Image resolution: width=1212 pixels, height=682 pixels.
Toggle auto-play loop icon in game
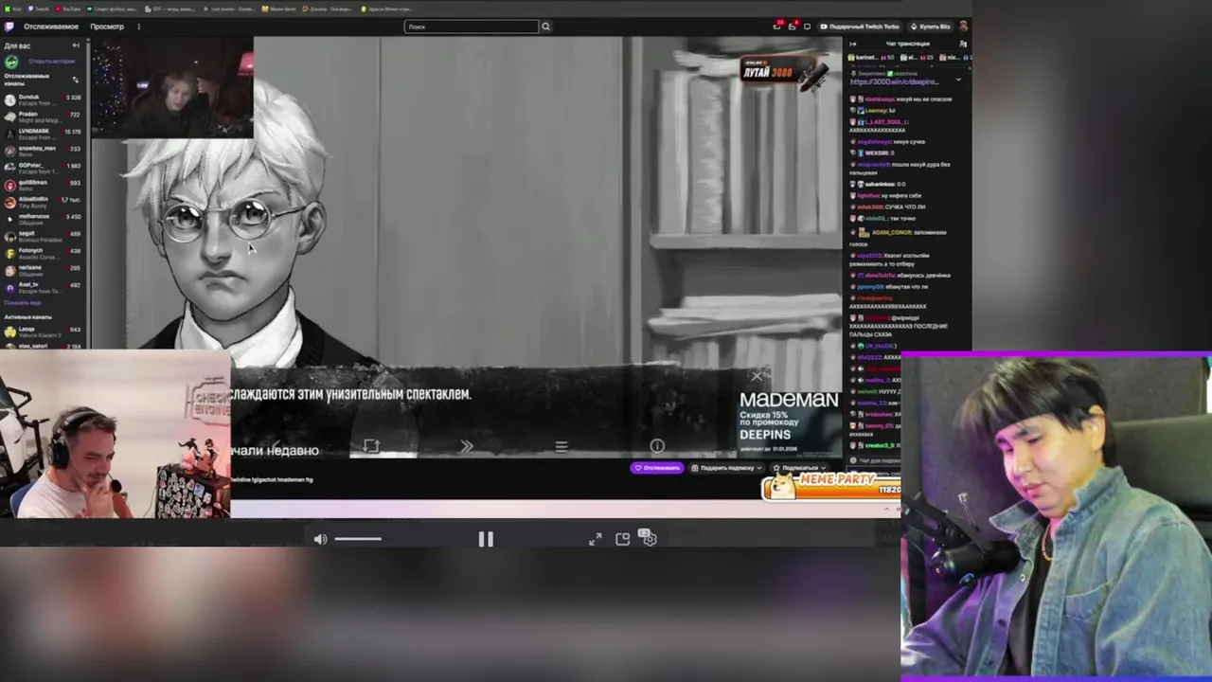click(x=370, y=446)
